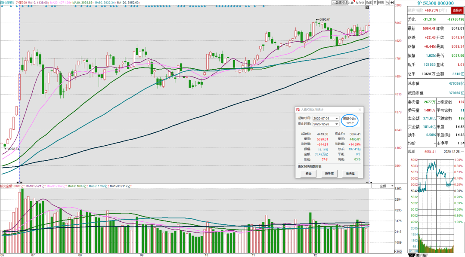The width and height of the screenshot is (465, 257).
Task: Click the 九转 toolbar button
Action: 351,3
